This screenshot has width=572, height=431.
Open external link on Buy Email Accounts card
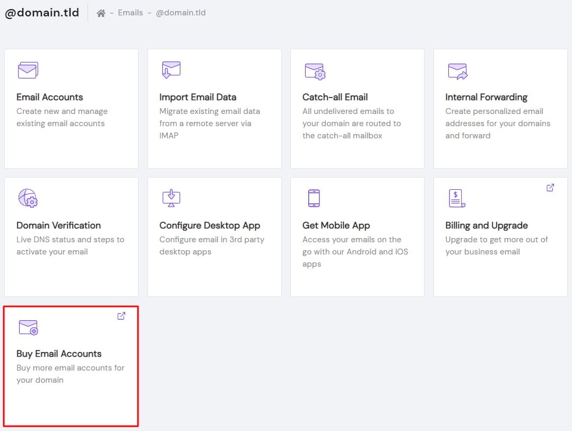(121, 315)
